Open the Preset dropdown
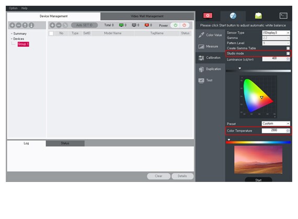The width and height of the screenshot is (298, 219). click(276, 124)
